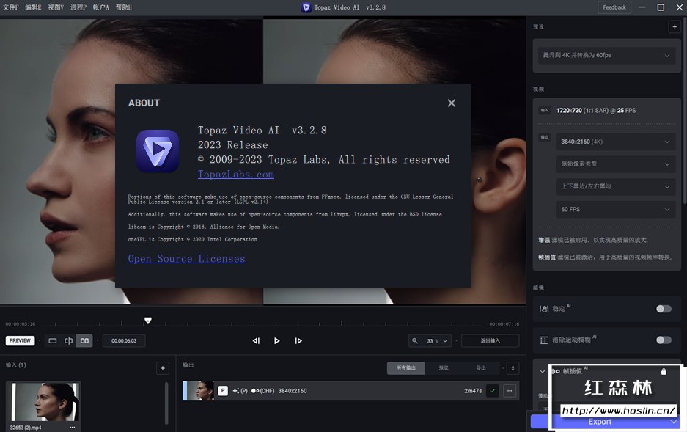The height and width of the screenshot is (432, 687).
Task: Open the 原始像素类型 dropdown
Action: click(x=616, y=164)
